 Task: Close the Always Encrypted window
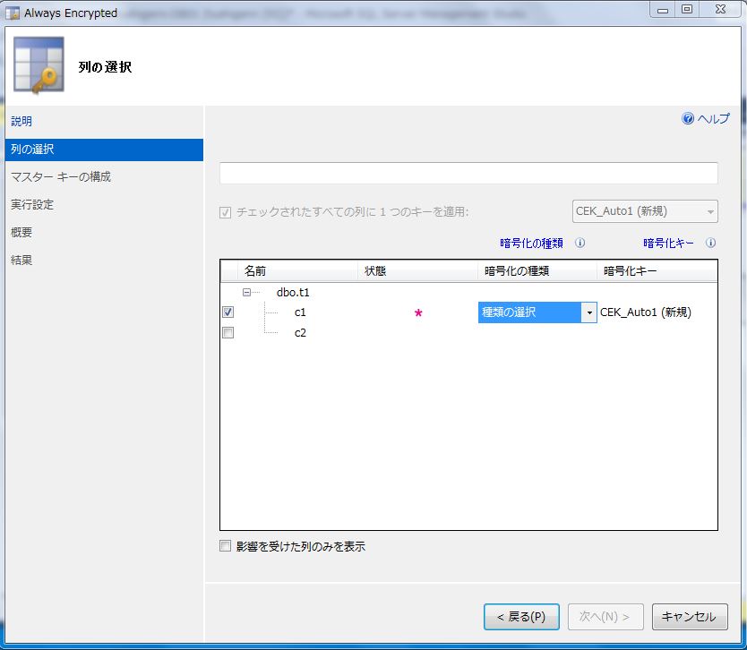click(x=720, y=10)
